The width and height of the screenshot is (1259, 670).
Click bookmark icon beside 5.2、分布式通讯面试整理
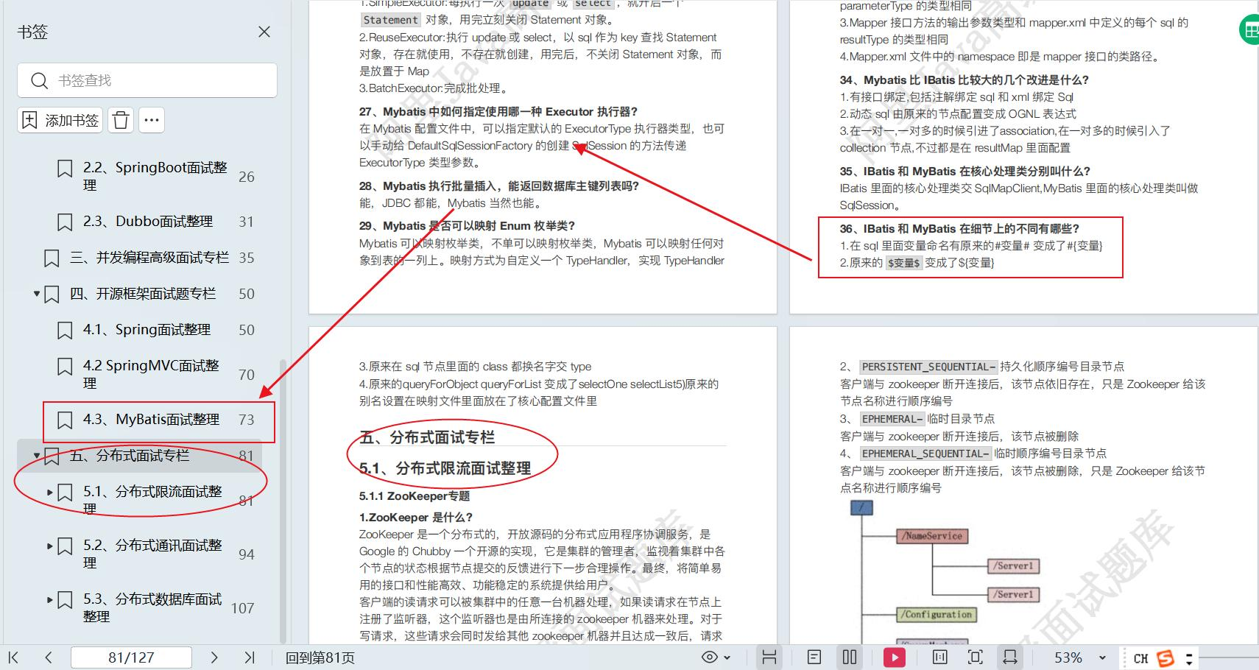point(65,546)
